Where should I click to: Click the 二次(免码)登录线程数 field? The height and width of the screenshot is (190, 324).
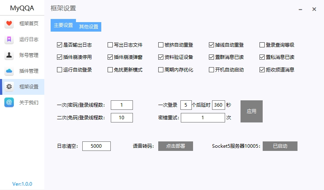[x=121, y=118]
